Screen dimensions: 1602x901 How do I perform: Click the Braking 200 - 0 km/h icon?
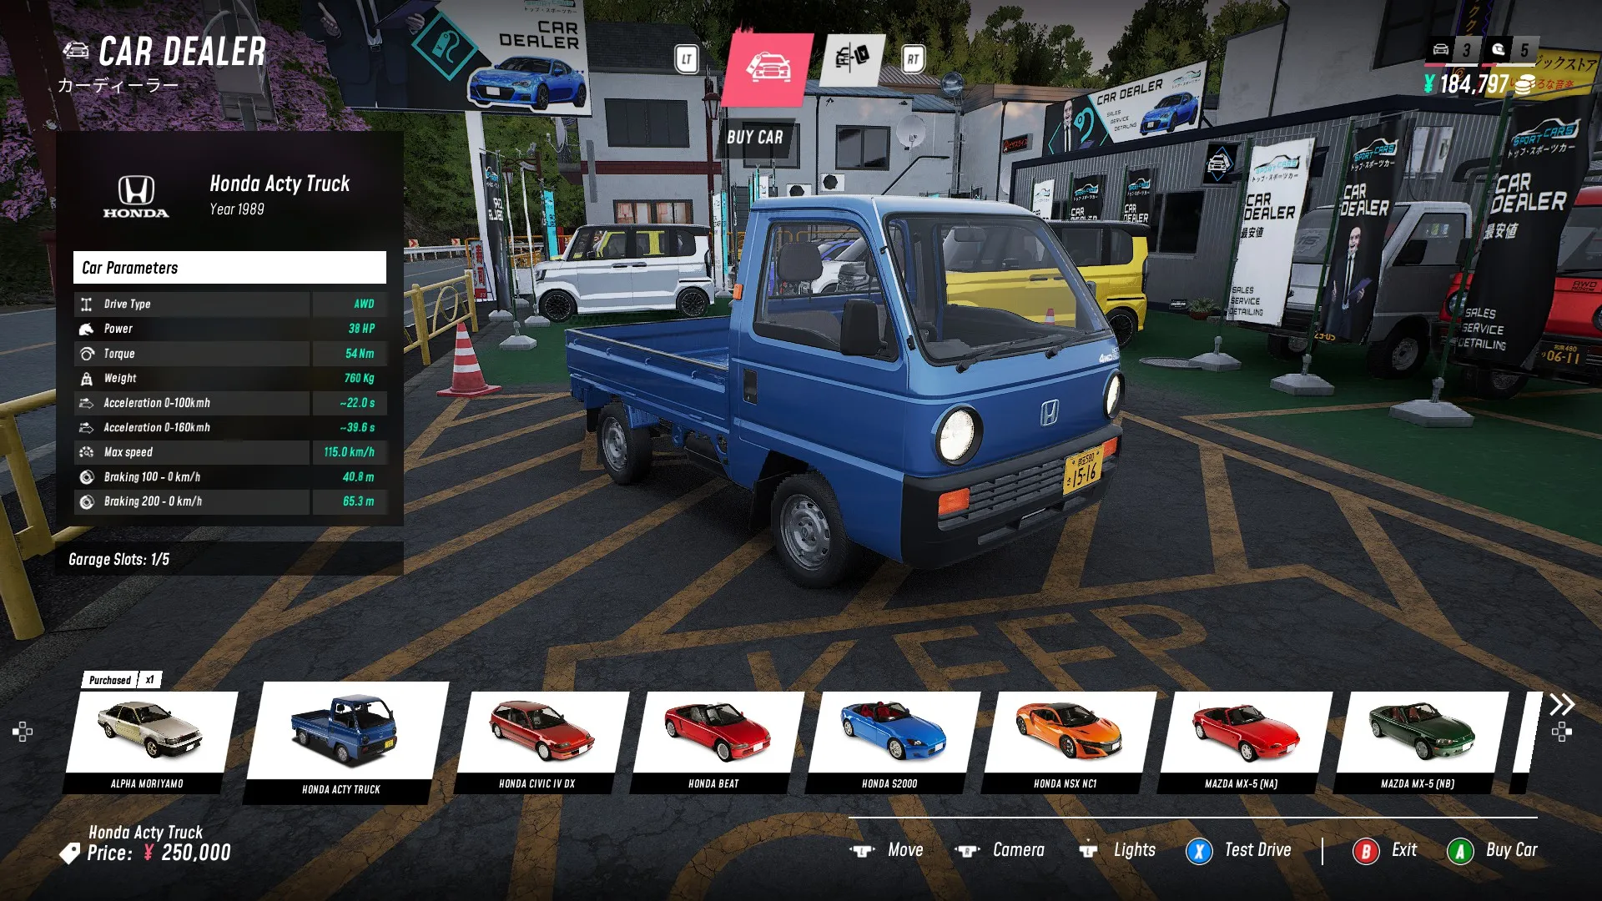click(x=86, y=502)
